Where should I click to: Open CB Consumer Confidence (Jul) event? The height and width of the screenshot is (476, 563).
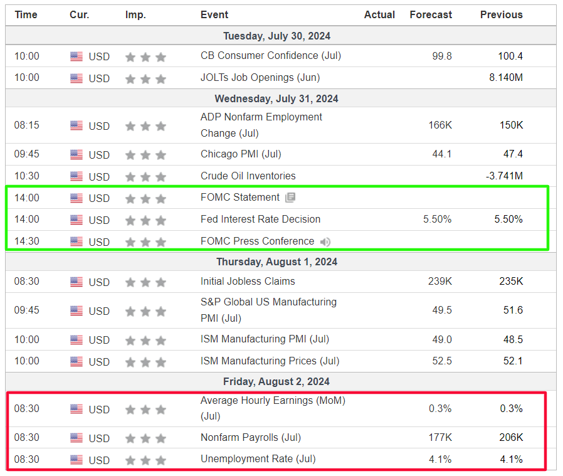[x=271, y=56]
